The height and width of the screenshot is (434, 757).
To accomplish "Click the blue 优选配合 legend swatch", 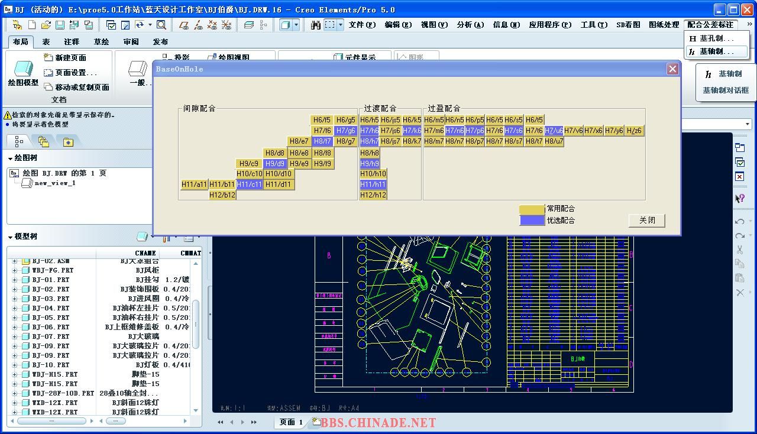I will point(532,220).
